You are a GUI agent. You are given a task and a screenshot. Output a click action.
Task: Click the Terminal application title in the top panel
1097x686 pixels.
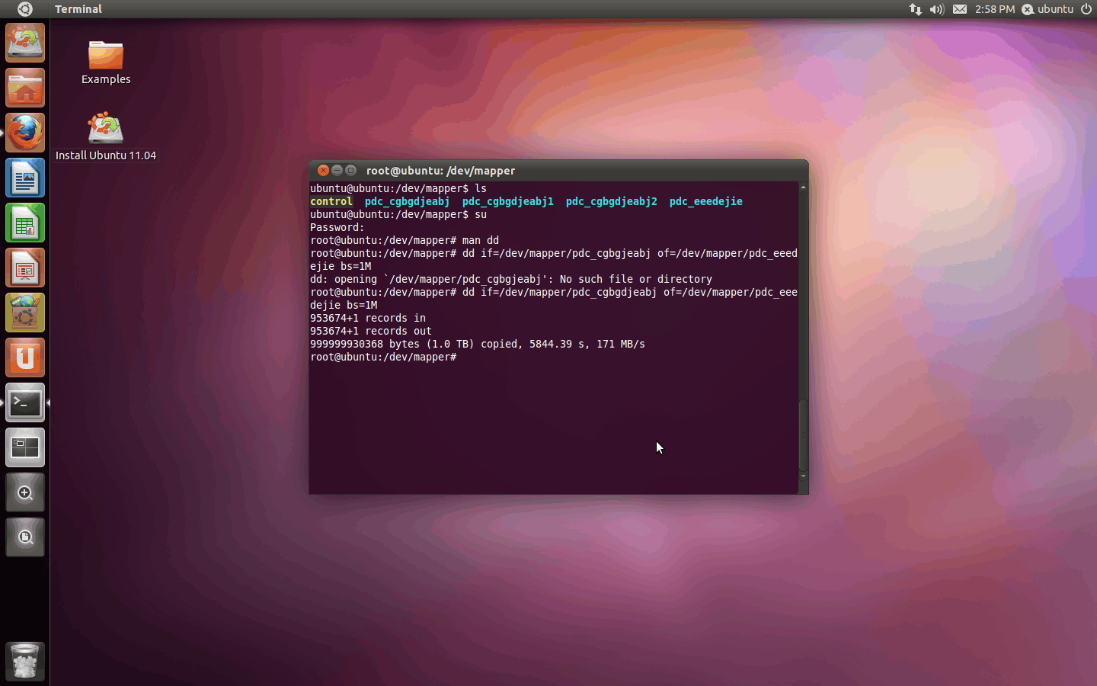click(78, 9)
